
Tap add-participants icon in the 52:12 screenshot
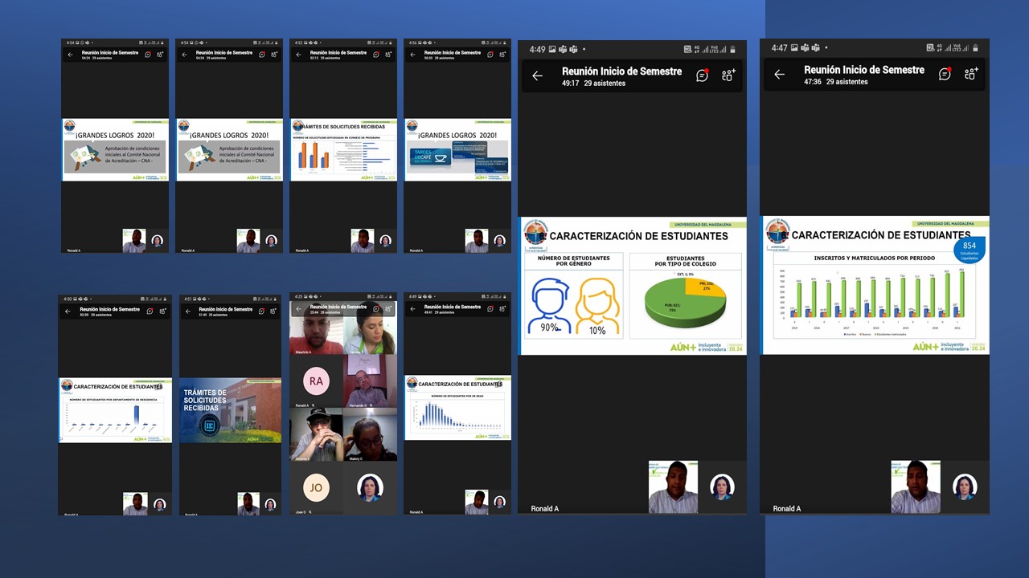(x=388, y=55)
